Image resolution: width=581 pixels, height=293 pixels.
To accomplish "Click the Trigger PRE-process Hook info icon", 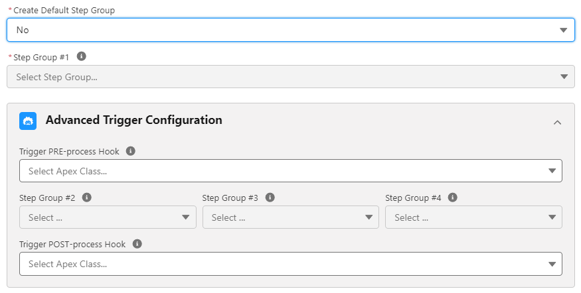I will (131, 151).
